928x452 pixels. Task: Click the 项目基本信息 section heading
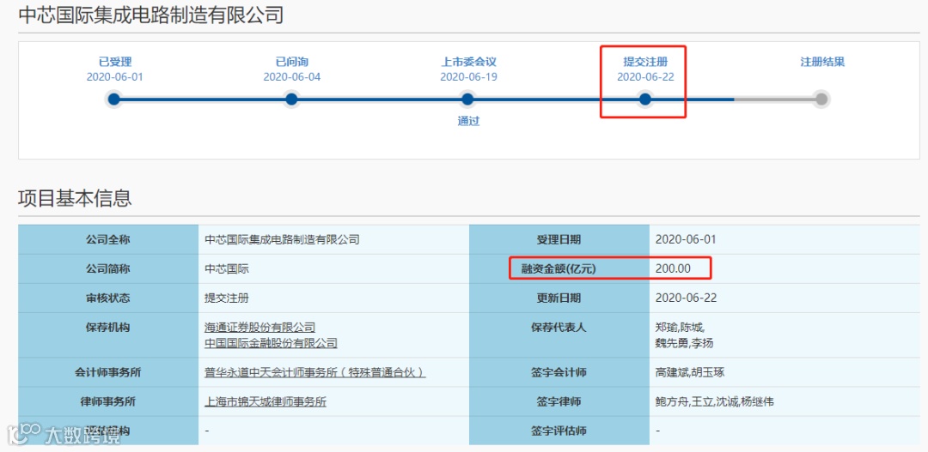point(75,198)
